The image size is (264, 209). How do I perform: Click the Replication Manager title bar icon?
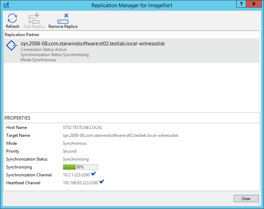[7, 5]
